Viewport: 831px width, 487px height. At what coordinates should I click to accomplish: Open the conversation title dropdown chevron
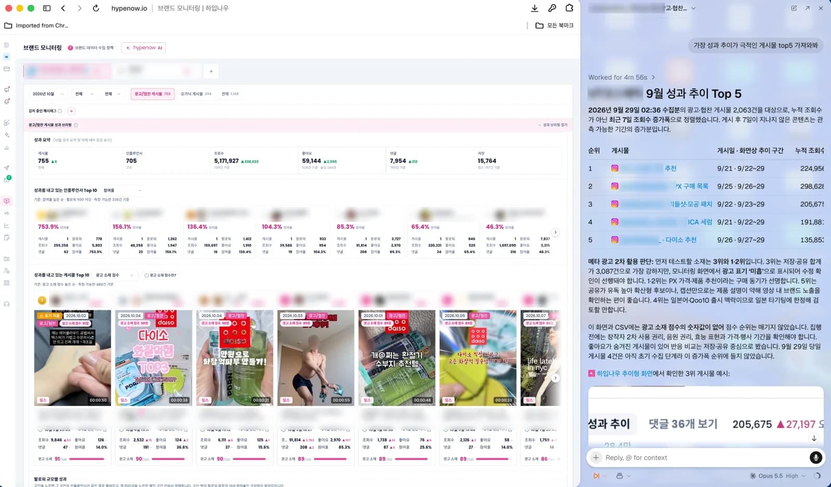point(693,8)
